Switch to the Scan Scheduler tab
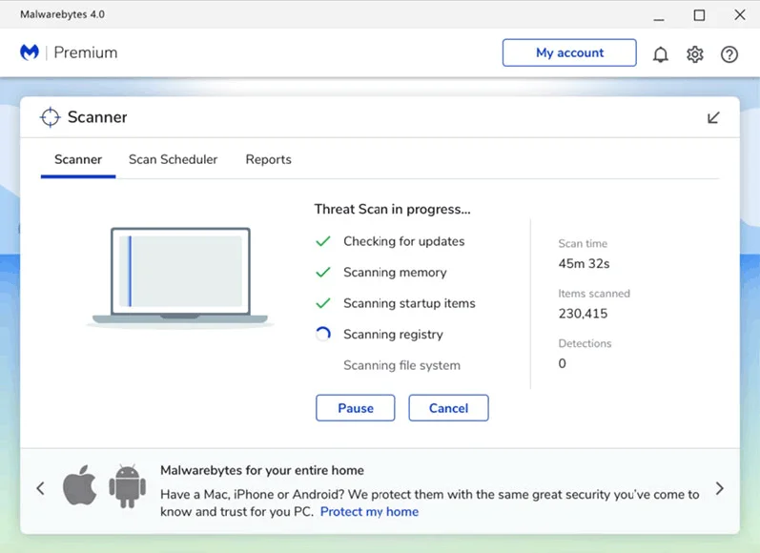 click(173, 159)
